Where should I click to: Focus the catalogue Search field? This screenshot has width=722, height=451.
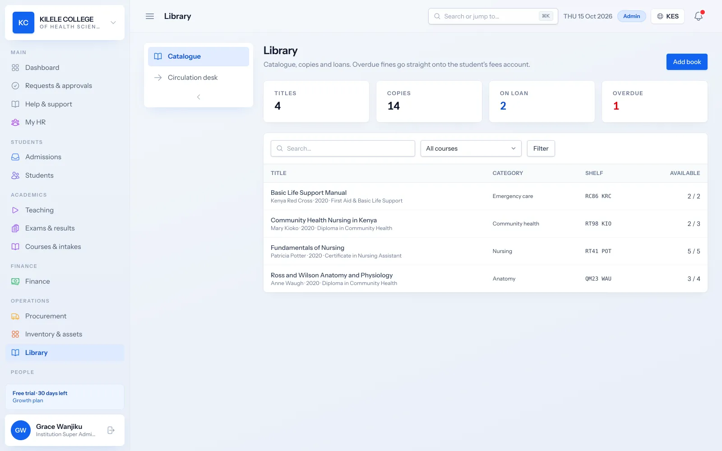tap(343, 148)
